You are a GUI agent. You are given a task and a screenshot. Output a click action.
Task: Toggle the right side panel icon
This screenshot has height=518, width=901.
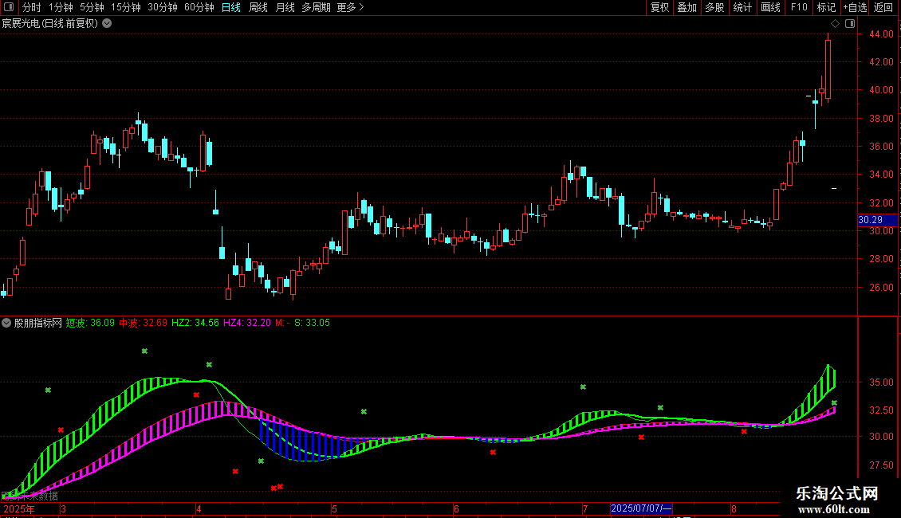850,24
